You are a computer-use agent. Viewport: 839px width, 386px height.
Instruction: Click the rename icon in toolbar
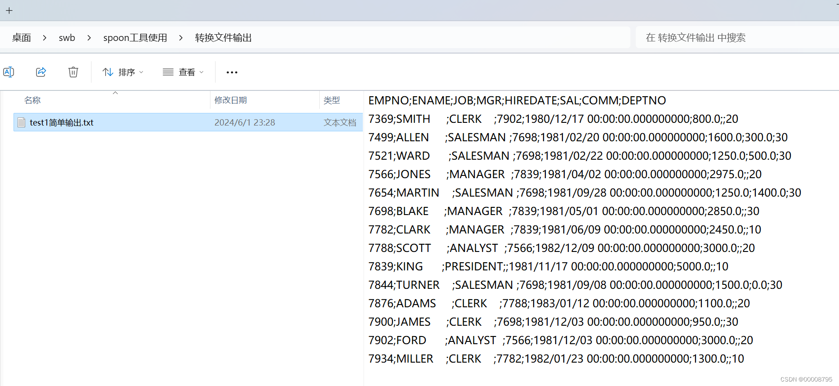9,72
